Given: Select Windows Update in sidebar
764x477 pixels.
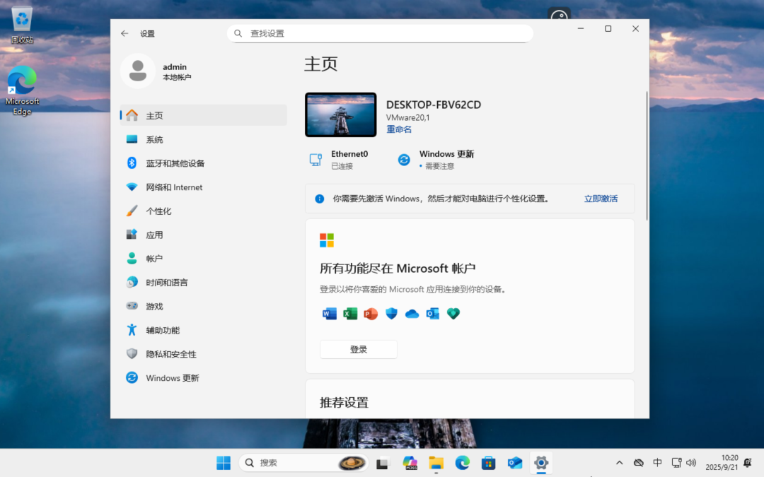Looking at the screenshot, I should click(x=173, y=378).
